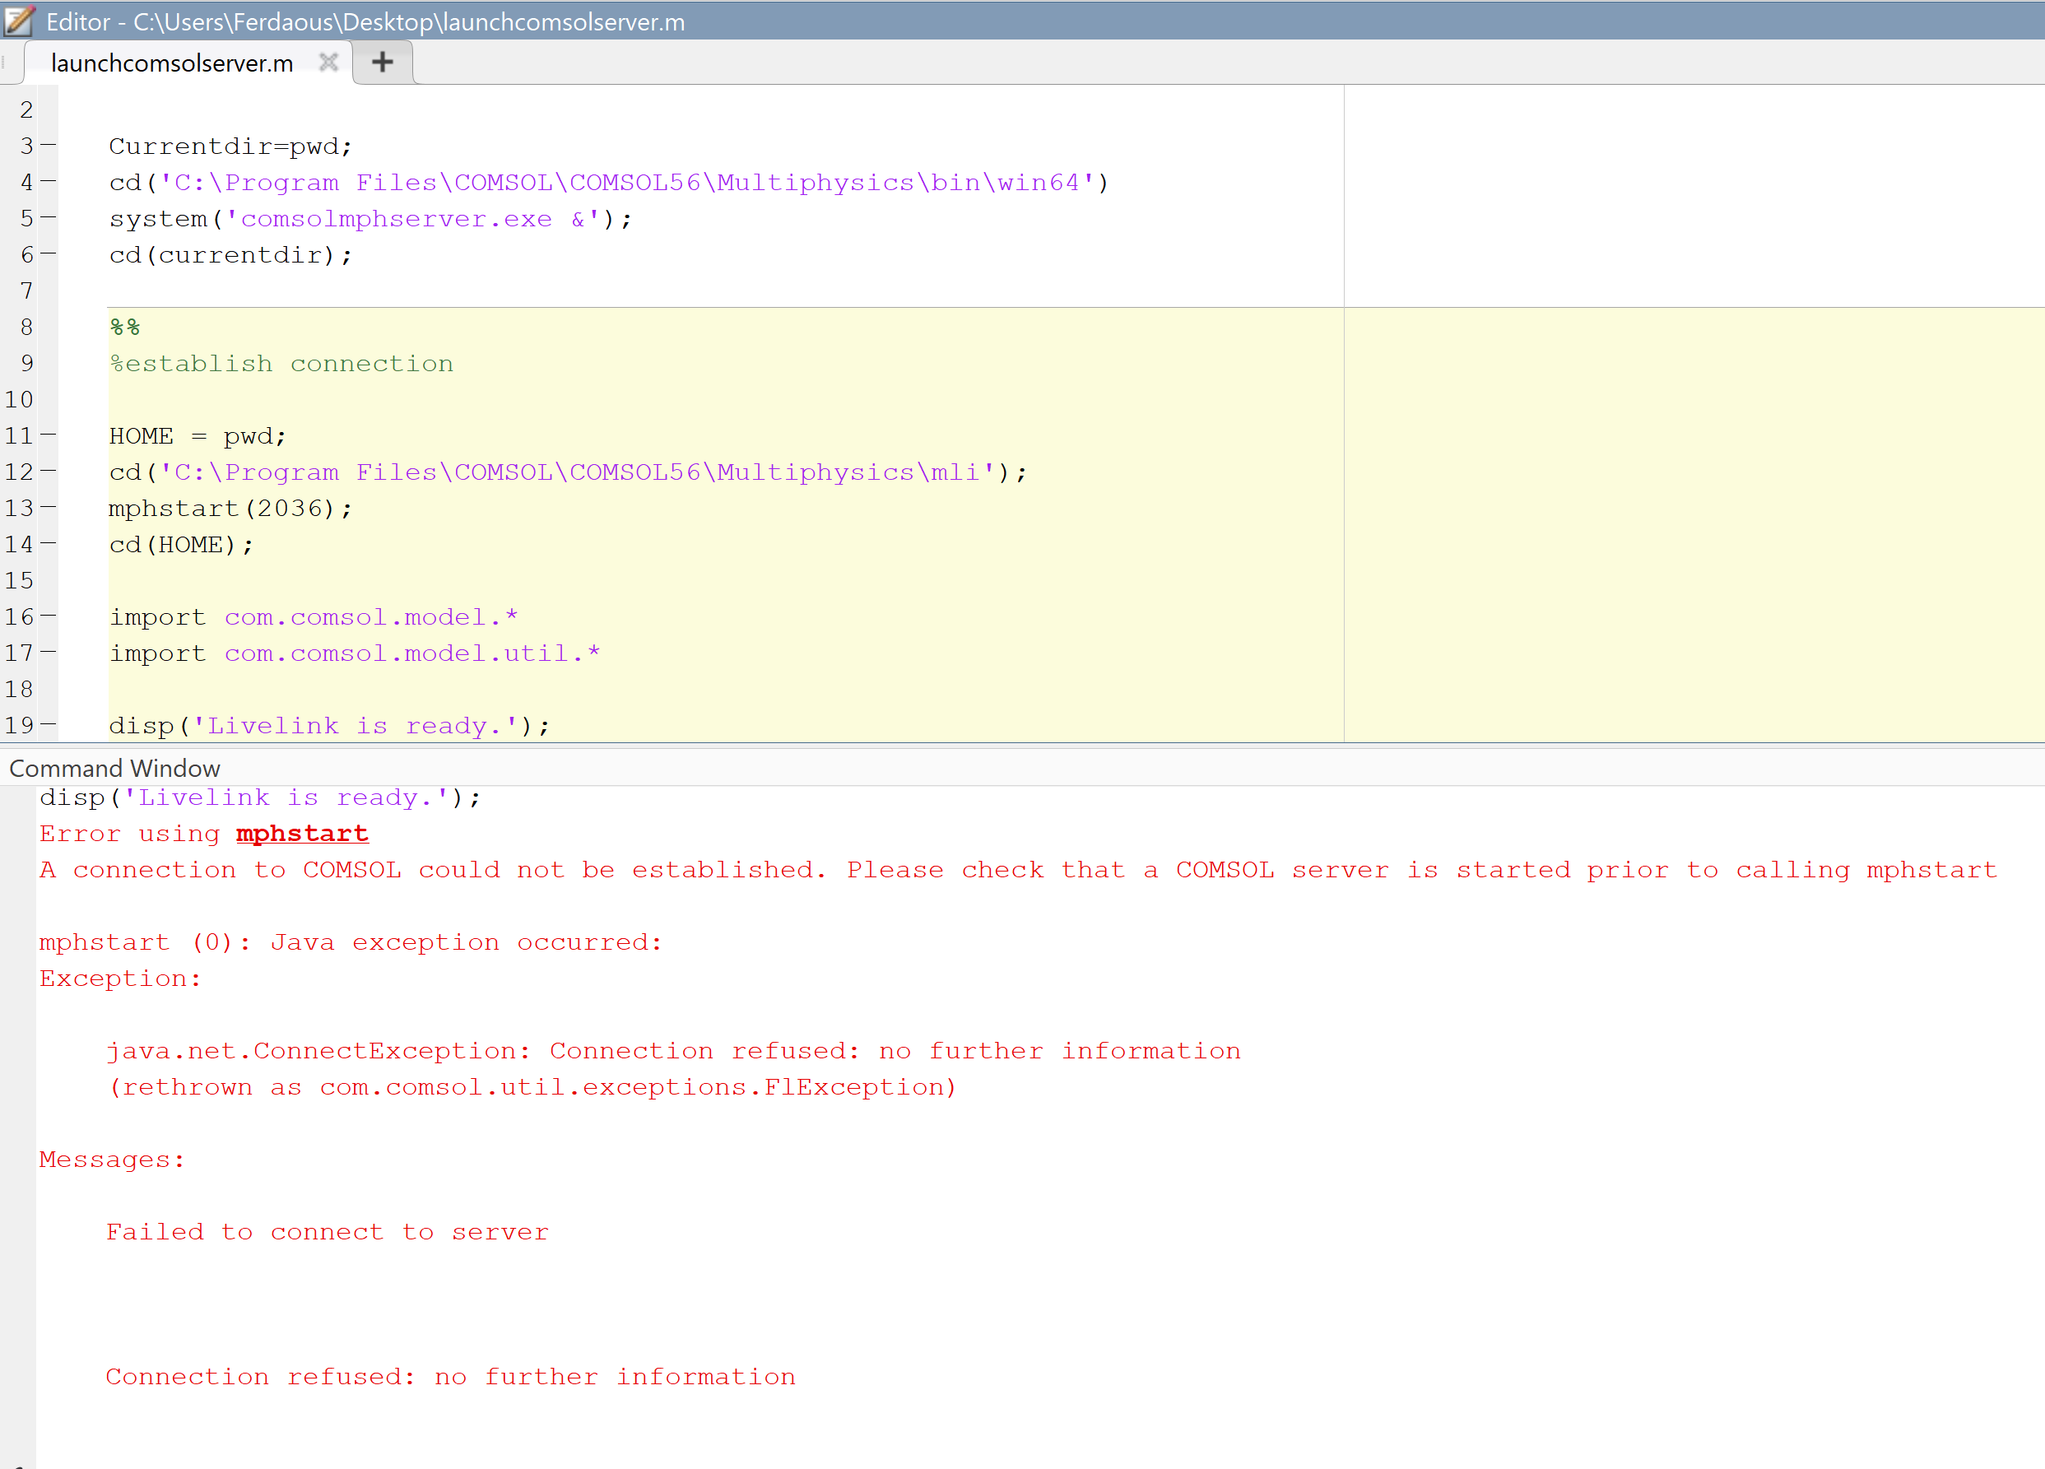The width and height of the screenshot is (2045, 1469).
Task: Click the 'Messages:' line
Action: (x=112, y=1160)
